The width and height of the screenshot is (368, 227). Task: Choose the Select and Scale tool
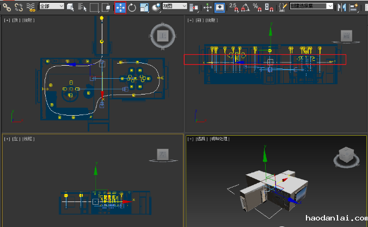144,8
